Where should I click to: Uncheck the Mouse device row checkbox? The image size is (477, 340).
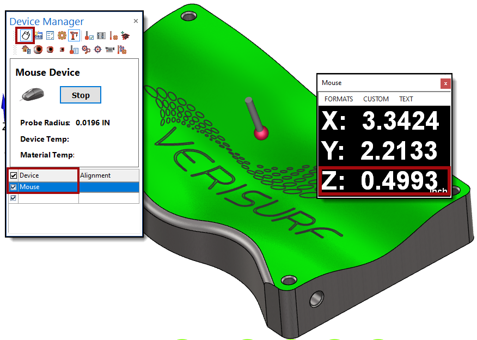[x=14, y=187]
